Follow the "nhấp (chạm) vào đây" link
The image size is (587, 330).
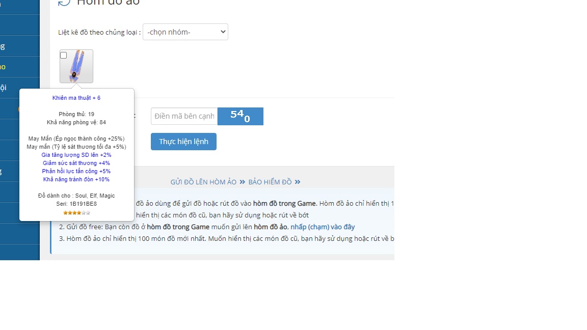click(323, 227)
